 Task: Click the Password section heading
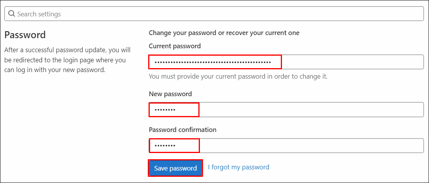pos(25,35)
